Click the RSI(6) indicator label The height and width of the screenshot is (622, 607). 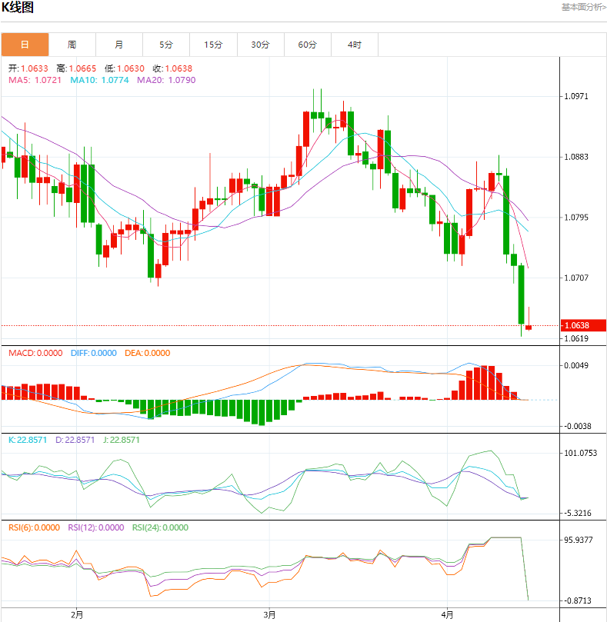pyautogui.click(x=34, y=527)
